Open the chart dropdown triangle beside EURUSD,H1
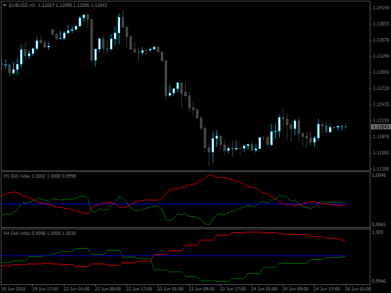 [4, 5]
